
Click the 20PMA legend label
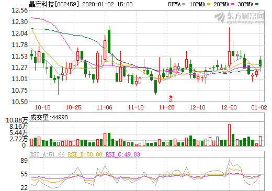(221, 4)
